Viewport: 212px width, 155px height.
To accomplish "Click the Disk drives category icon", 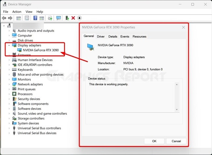I will point(14,40).
